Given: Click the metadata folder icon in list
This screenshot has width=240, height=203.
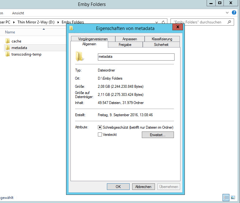Looking at the screenshot, I should click(7, 48).
